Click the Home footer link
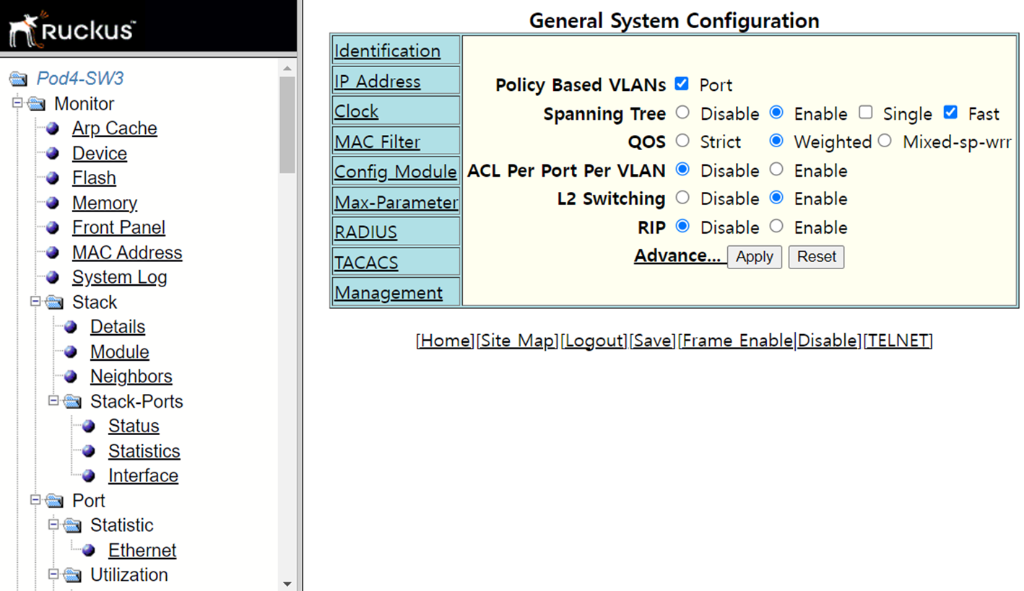1024x591 pixels. [x=445, y=341]
